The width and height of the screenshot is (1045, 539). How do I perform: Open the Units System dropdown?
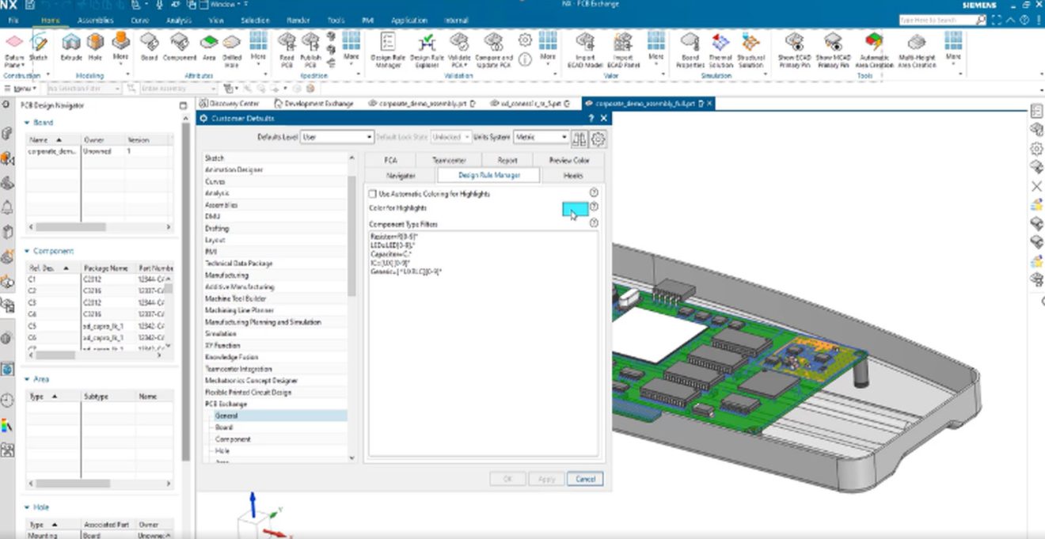coord(564,136)
